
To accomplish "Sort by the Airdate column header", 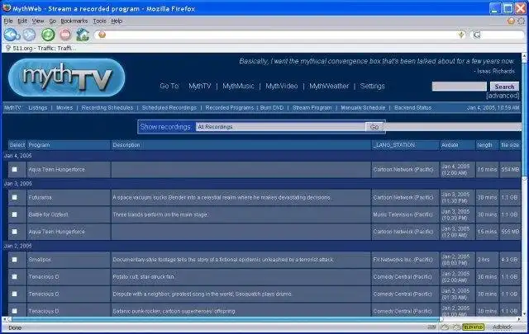I will (457, 145).
